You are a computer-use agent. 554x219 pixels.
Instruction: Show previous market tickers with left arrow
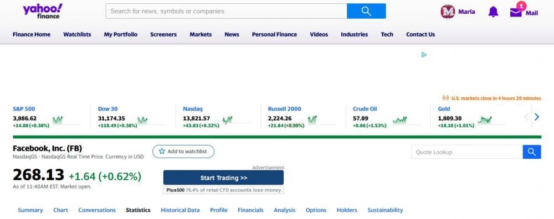[x=526, y=117]
